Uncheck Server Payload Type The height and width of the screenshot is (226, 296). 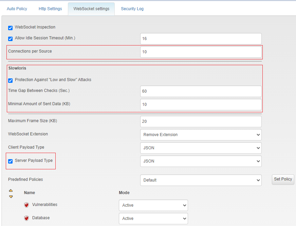(10, 161)
